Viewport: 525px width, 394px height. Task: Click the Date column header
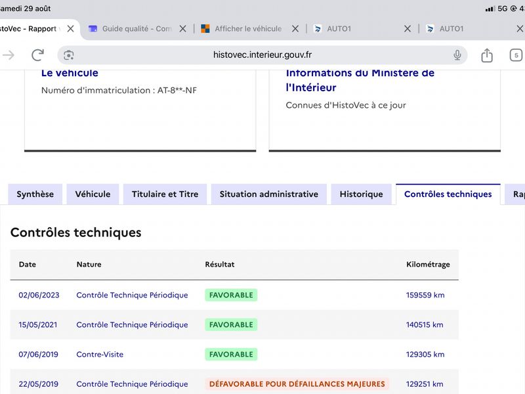pos(28,265)
